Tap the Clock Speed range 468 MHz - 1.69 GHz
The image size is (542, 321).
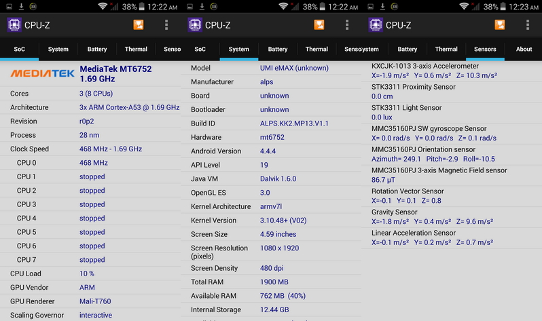coord(111,149)
